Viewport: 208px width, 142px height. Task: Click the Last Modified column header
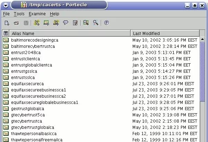[x=165, y=33]
